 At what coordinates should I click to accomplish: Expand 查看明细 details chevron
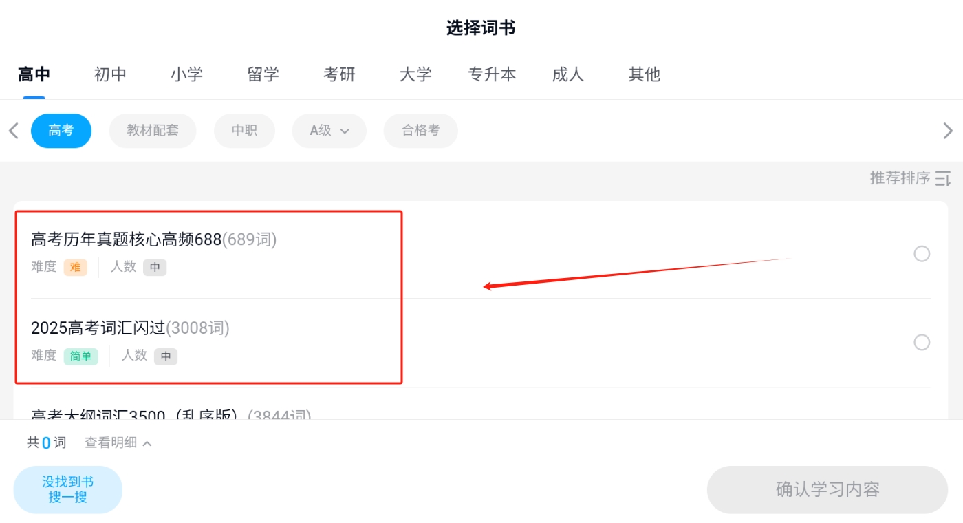pyautogui.click(x=147, y=443)
